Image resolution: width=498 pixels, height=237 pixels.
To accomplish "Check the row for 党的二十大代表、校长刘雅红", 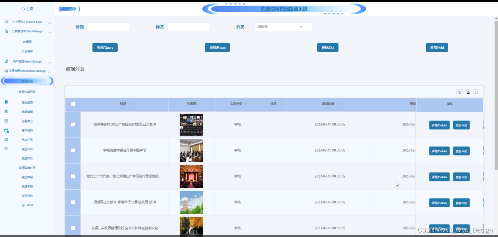I will click(73, 176).
